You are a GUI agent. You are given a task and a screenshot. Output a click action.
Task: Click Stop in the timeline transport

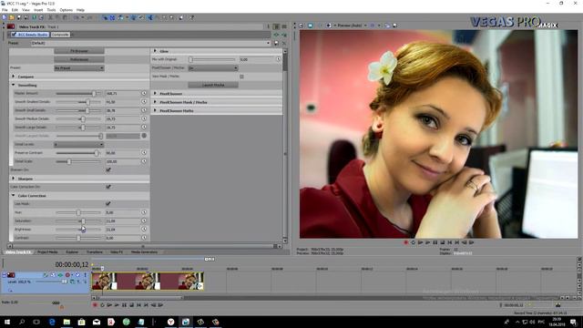(x=131, y=305)
